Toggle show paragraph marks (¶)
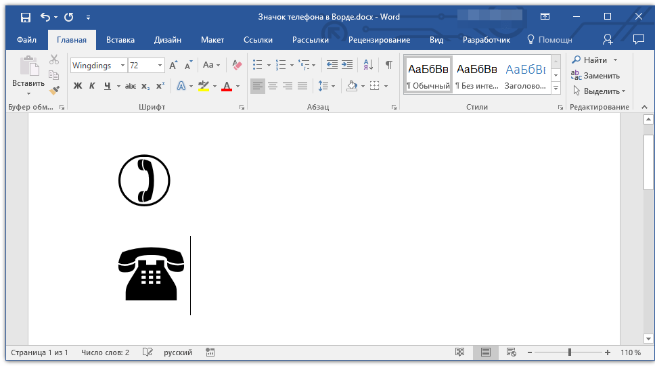 pyautogui.click(x=388, y=65)
